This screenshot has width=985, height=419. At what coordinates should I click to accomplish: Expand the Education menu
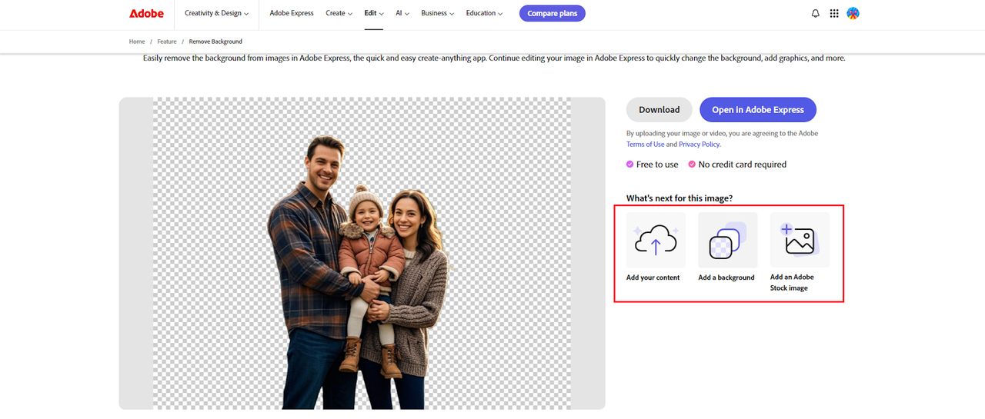point(484,13)
